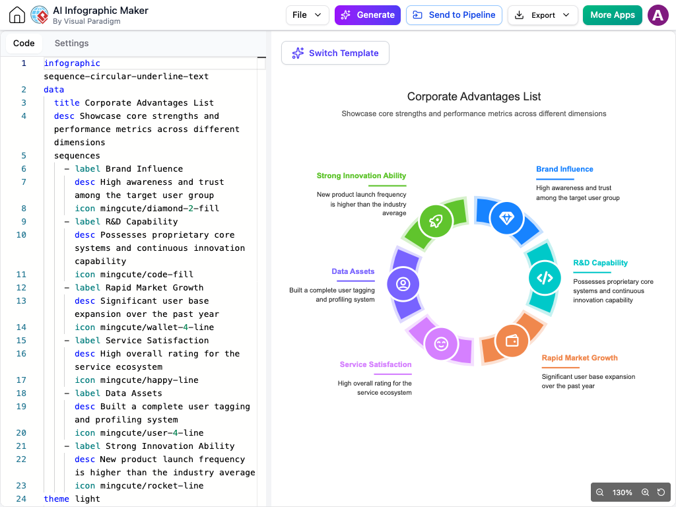The image size is (676, 507).
Task: Switch to the Code tab
Action: coord(24,43)
